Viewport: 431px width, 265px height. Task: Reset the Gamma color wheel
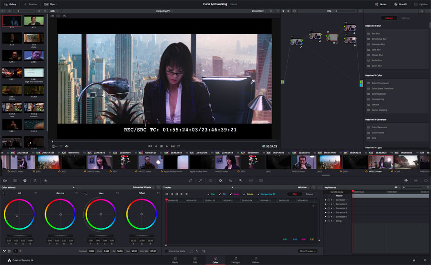pos(77,193)
